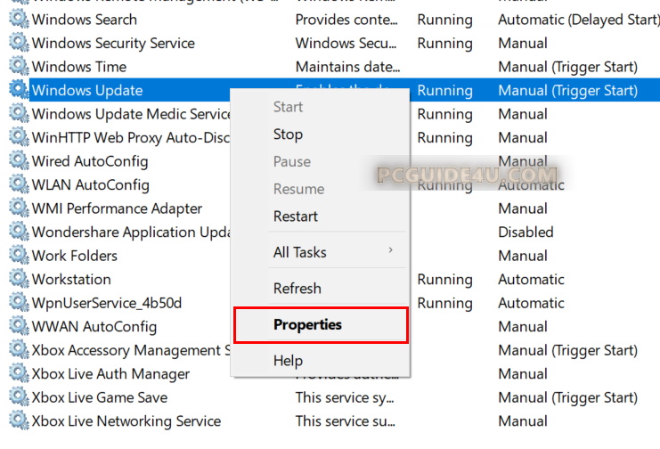Click the Xbox Live Game Save gear icon
The height and width of the screenshot is (449, 660).
(18, 397)
